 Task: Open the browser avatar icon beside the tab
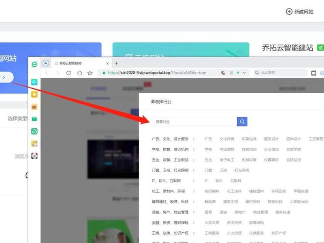pyautogui.click(x=46, y=63)
